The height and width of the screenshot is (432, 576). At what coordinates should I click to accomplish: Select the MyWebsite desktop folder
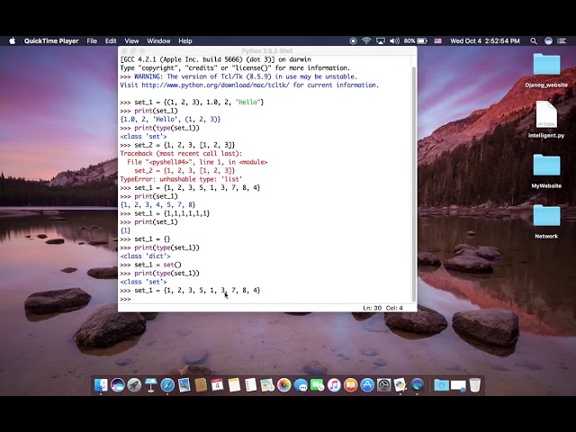coord(546,171)
